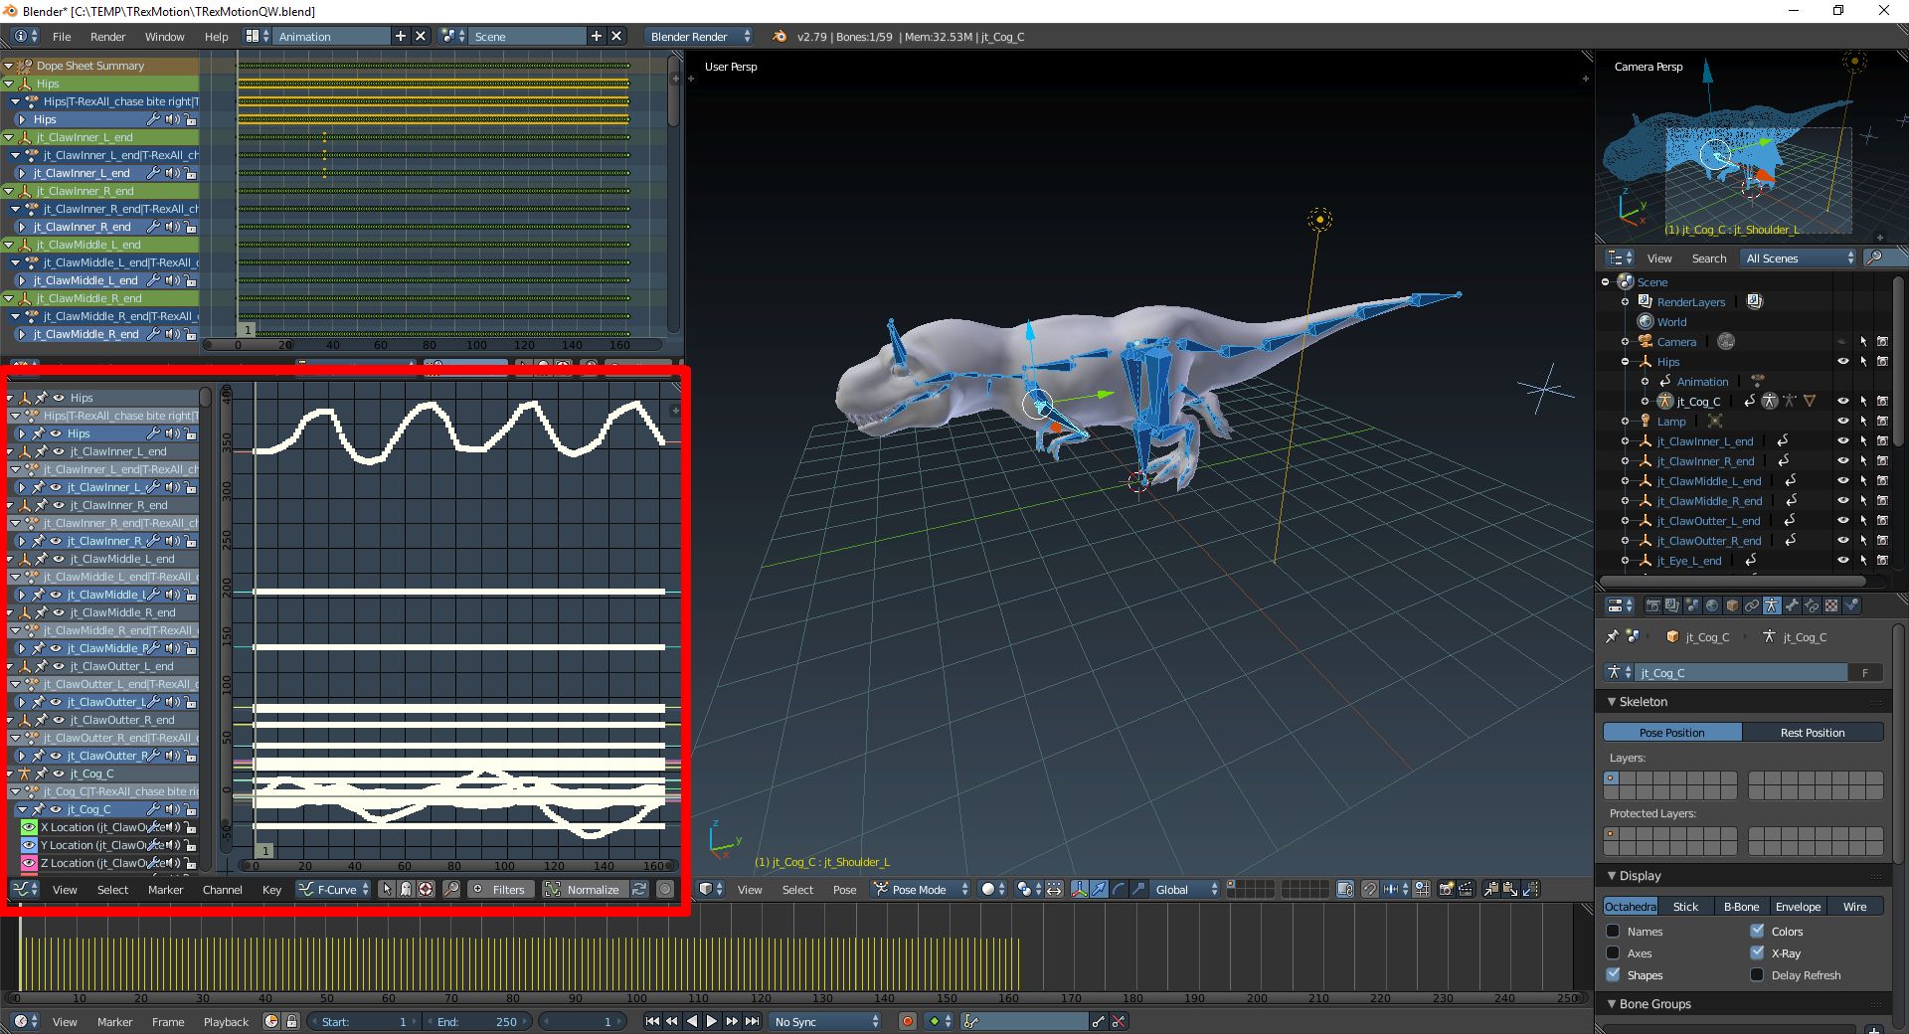Click the copy pose icon
1909x1034 pixels.
pyautogui.click(x=1490, y=890)
